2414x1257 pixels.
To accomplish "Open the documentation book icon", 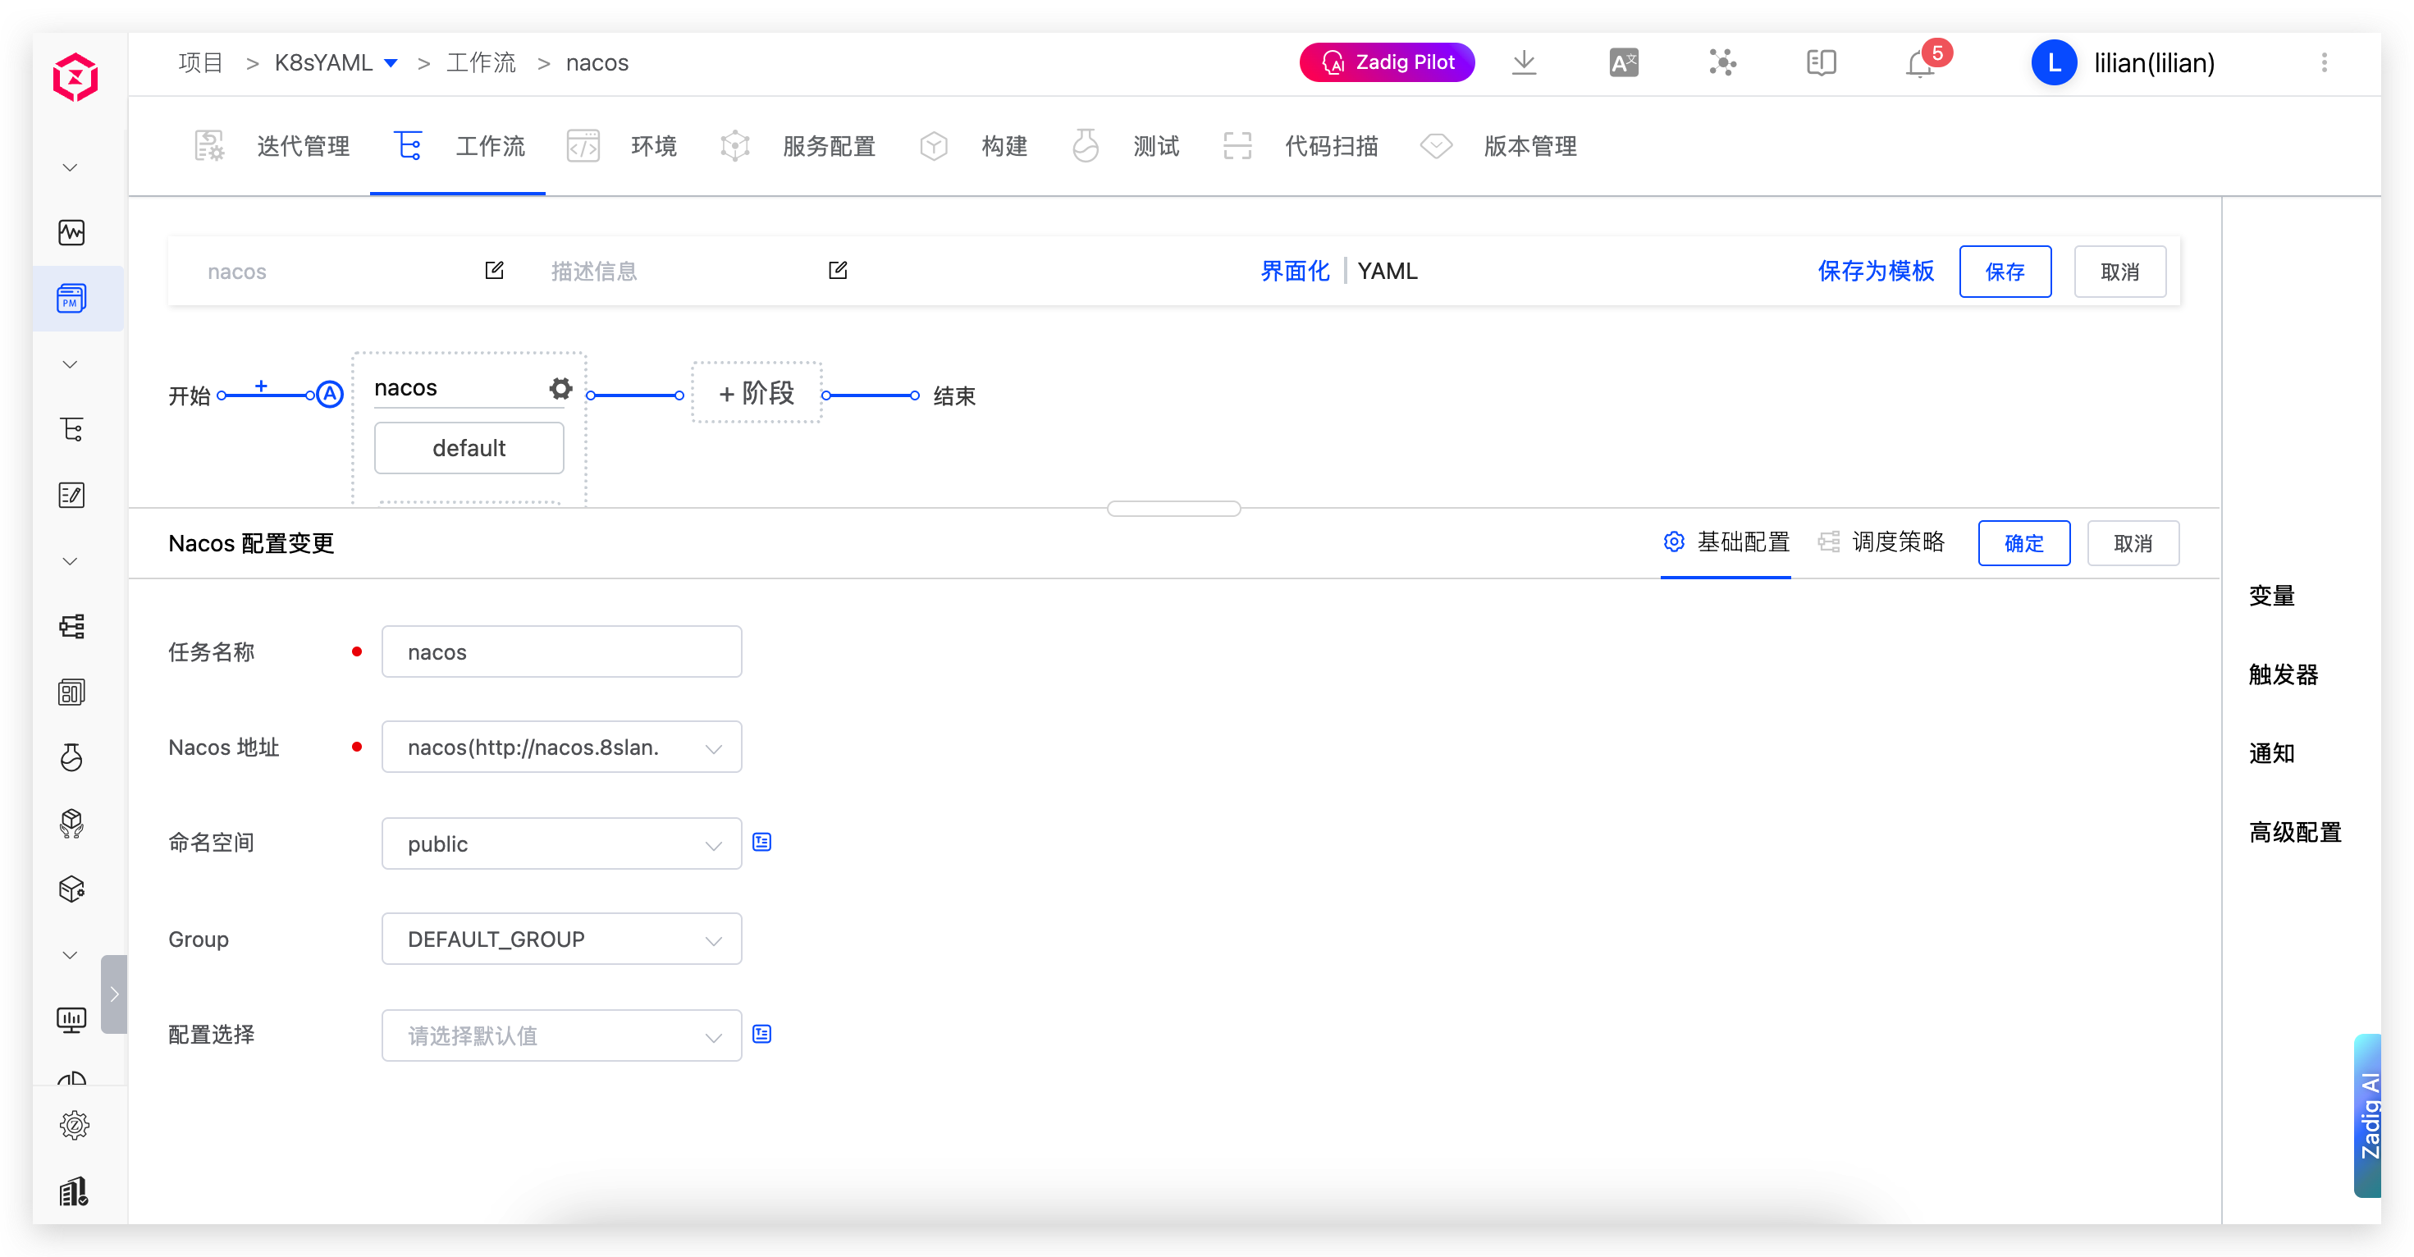I will [x=1820, y=63].
